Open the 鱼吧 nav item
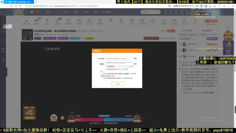Screen dimensions: 236x133 coord(96,12)
